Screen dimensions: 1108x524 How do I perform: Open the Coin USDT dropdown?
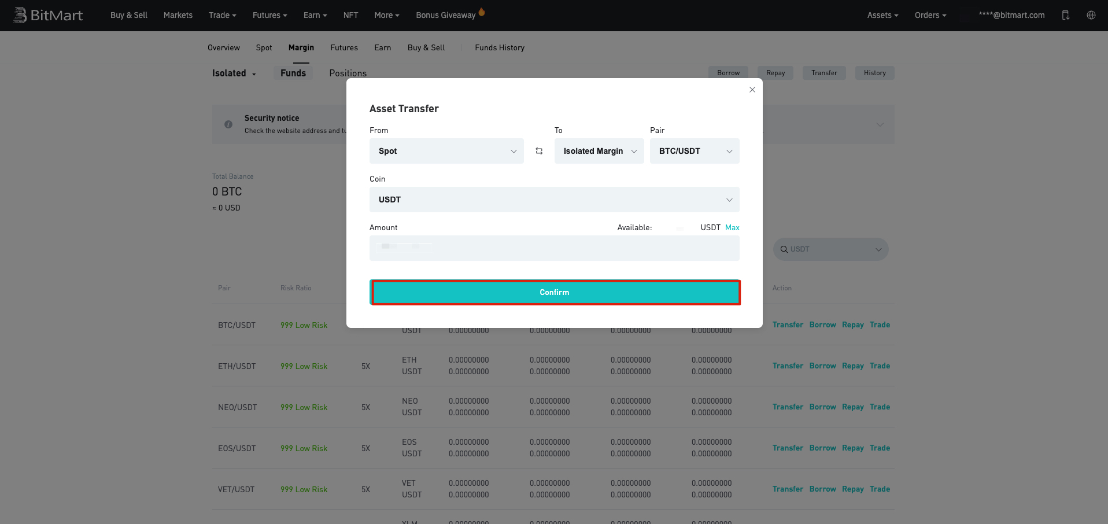[x=555, y=200]
